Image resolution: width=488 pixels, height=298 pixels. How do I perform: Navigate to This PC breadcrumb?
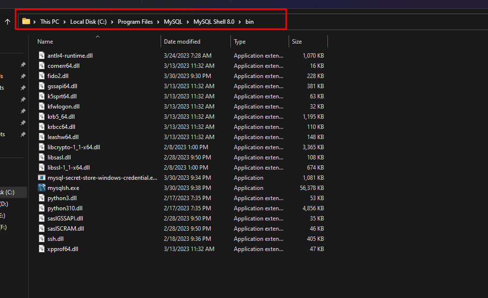(49, 22)
